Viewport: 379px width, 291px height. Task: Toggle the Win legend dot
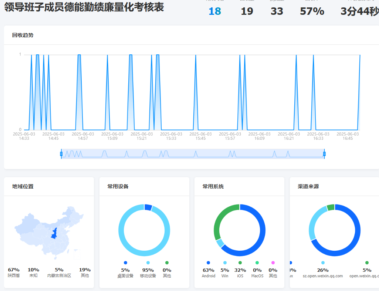(x=225, y=263)
